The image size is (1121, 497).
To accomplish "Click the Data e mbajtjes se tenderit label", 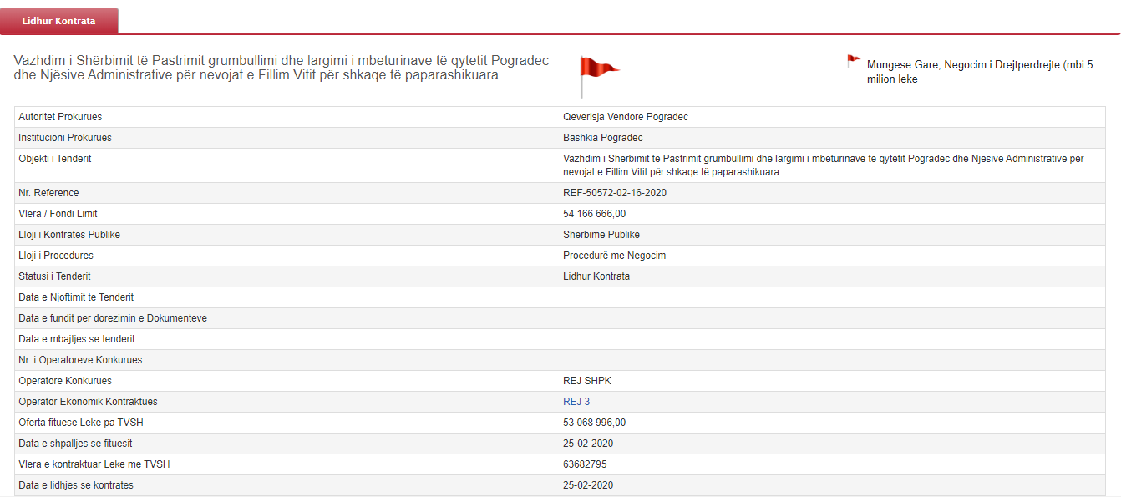I will (x=77, y=339).
